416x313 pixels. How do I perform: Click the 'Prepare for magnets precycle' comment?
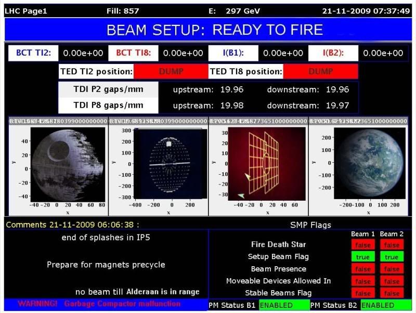pos(106,265)
